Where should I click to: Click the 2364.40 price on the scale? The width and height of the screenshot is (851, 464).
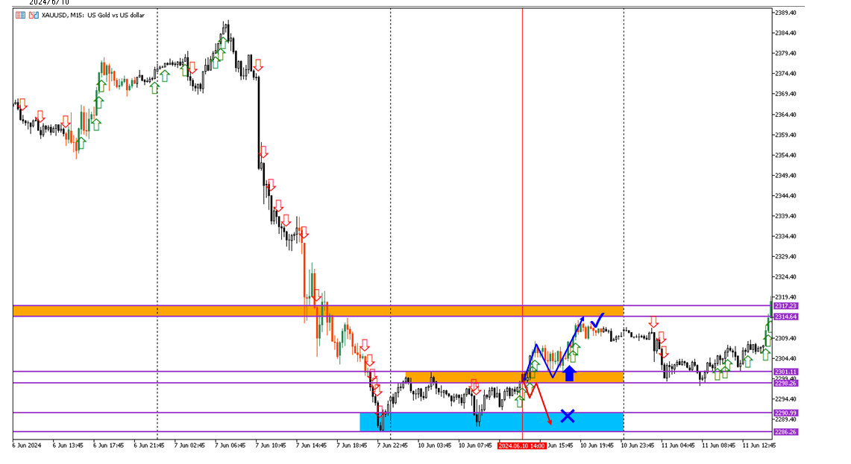coord(785,115)
